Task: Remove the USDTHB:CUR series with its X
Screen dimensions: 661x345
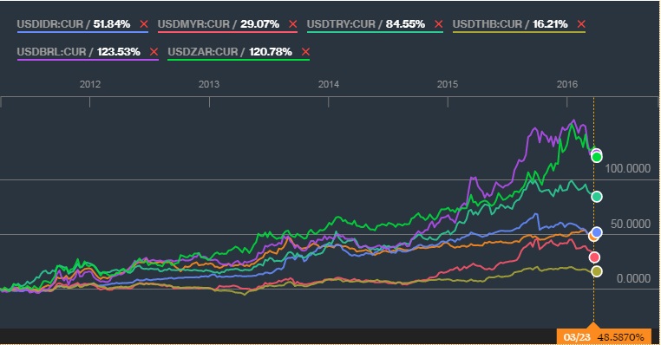Action: (x=581, y=24)
